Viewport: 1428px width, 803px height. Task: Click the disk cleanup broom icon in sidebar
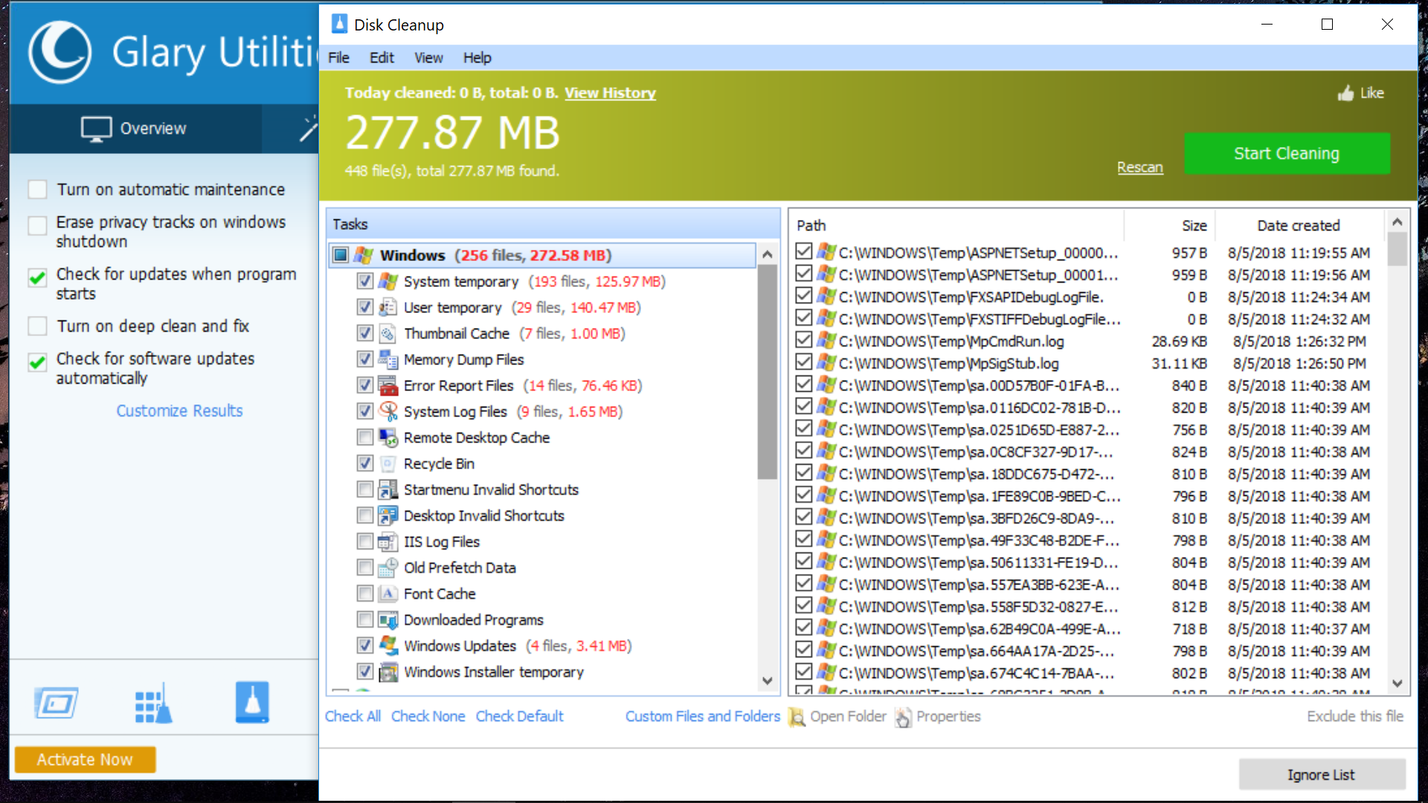pos(252,703)
